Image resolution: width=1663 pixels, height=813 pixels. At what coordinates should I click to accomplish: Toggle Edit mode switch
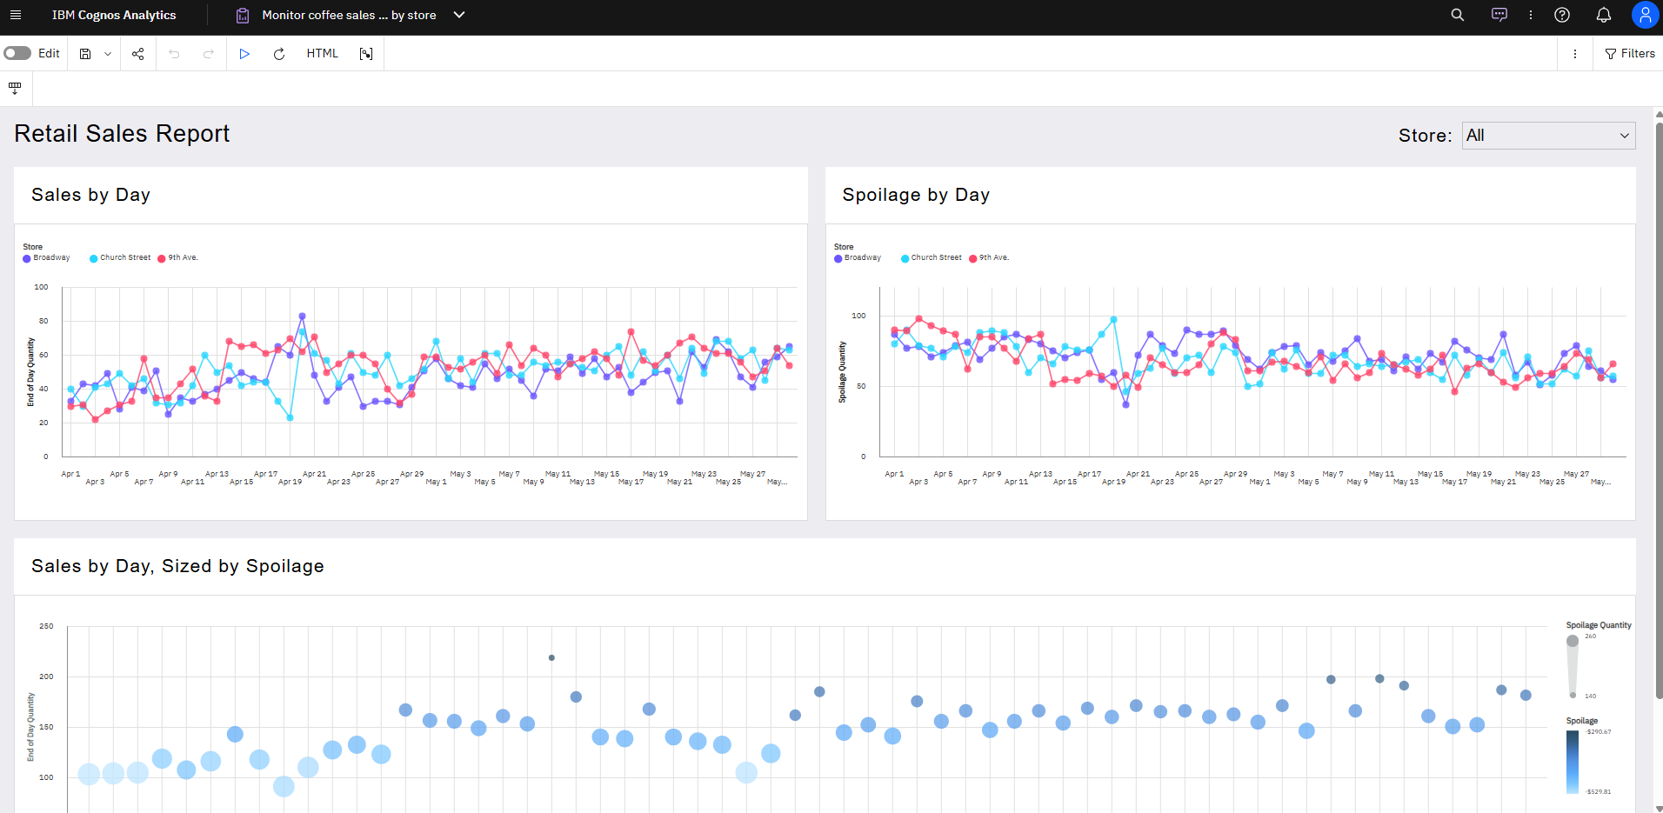tap(17, 53)
